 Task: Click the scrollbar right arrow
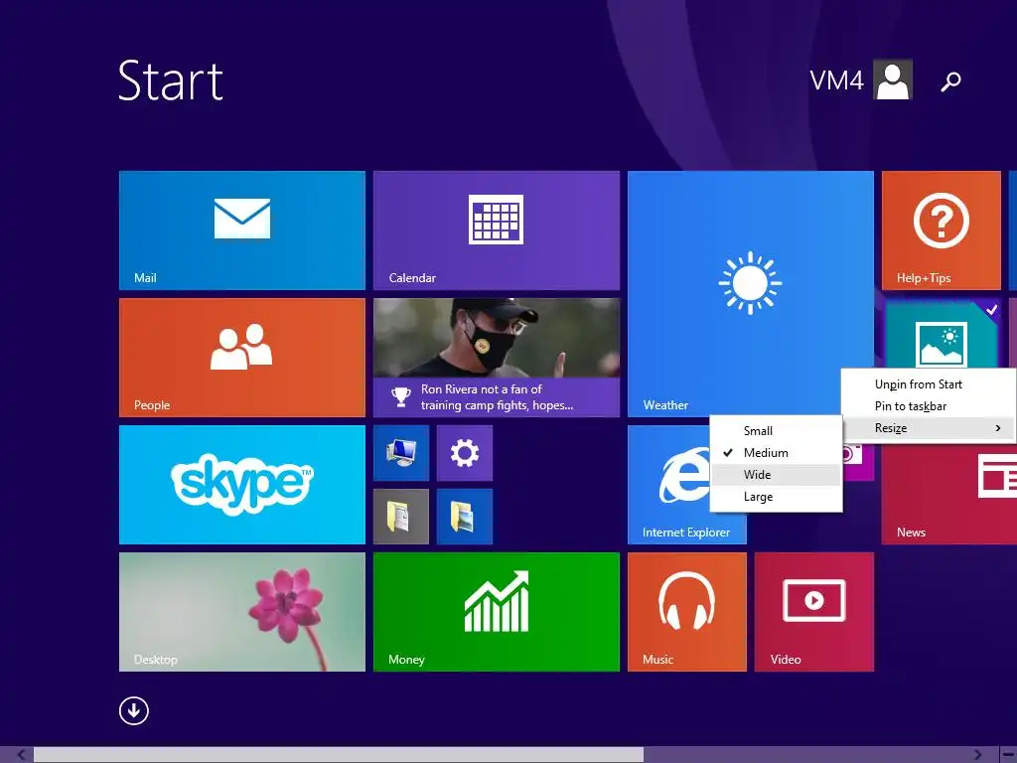coord(978,755)
